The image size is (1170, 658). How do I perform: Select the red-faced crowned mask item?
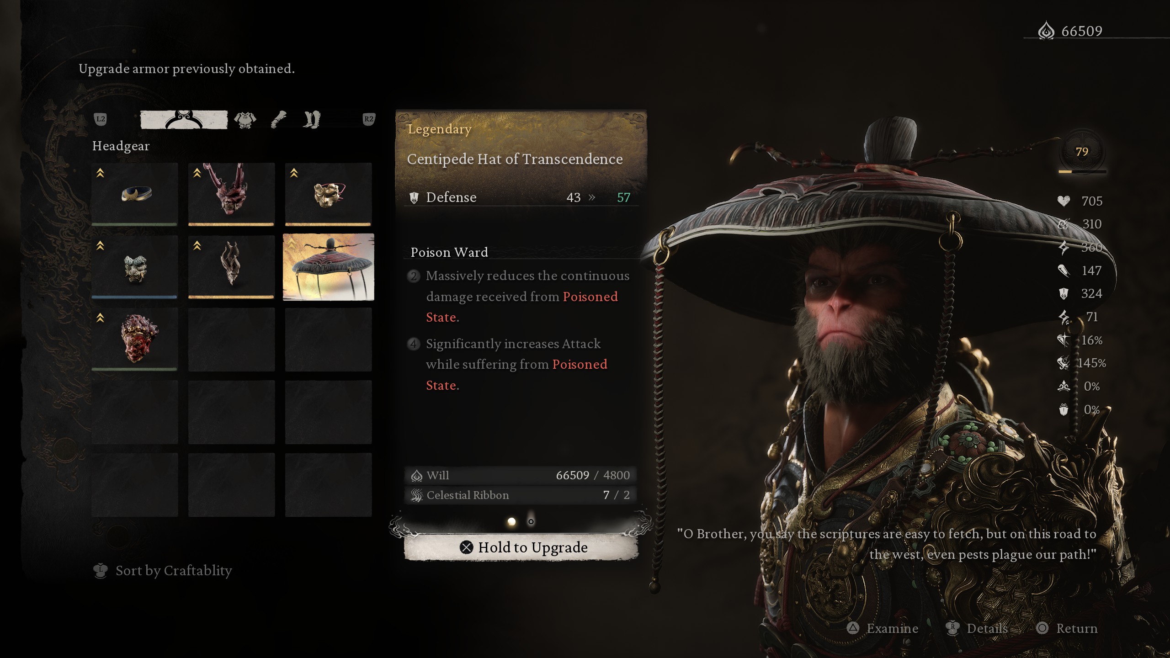(x=134, y=340)
